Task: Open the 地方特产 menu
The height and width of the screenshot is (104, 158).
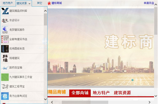Action: [x=8, y=3]
